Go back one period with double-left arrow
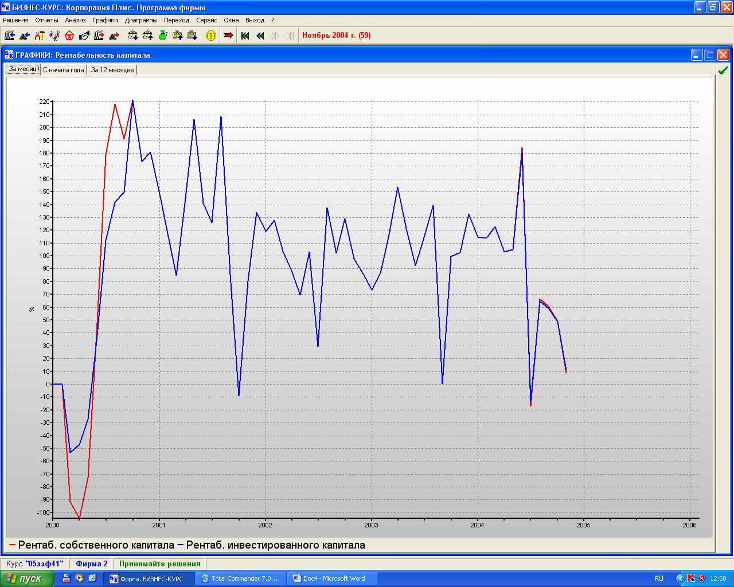 (260, 36)
